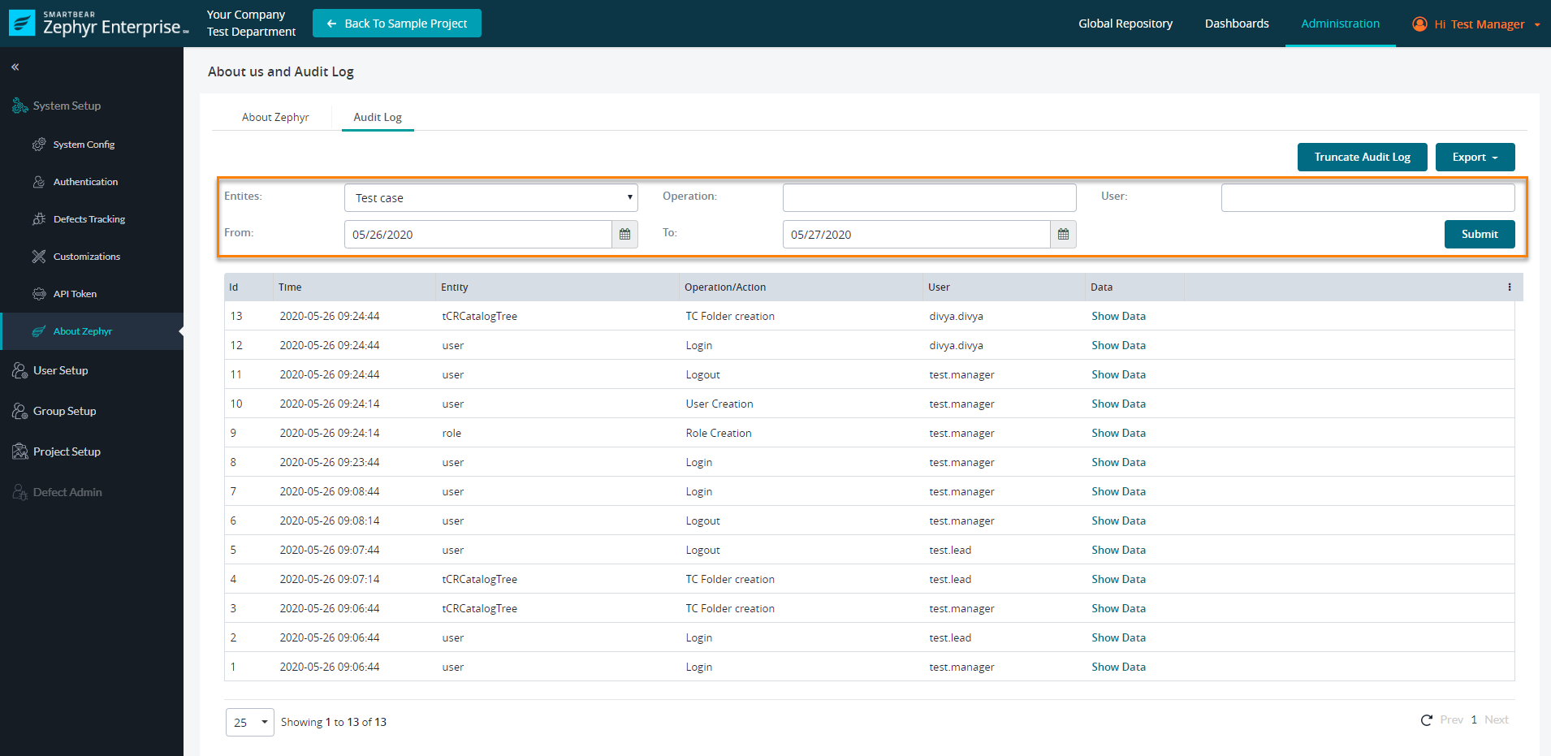Open the Dashboards menu
This screenshot has height=756, width=1551.
click(1236, 24)
